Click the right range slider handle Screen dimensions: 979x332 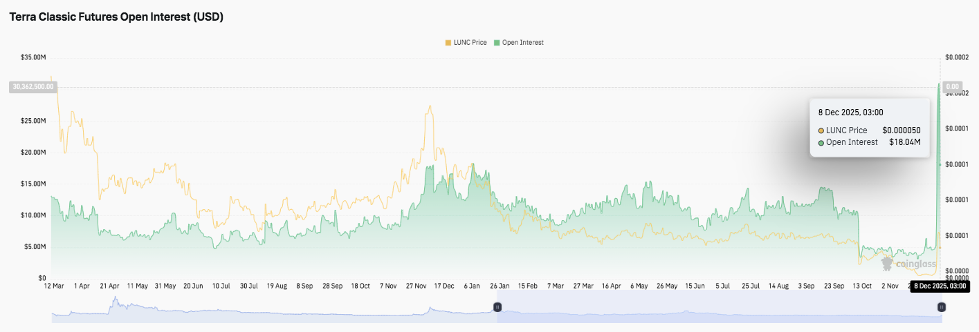pyautogui.click(x=941, y=306)
